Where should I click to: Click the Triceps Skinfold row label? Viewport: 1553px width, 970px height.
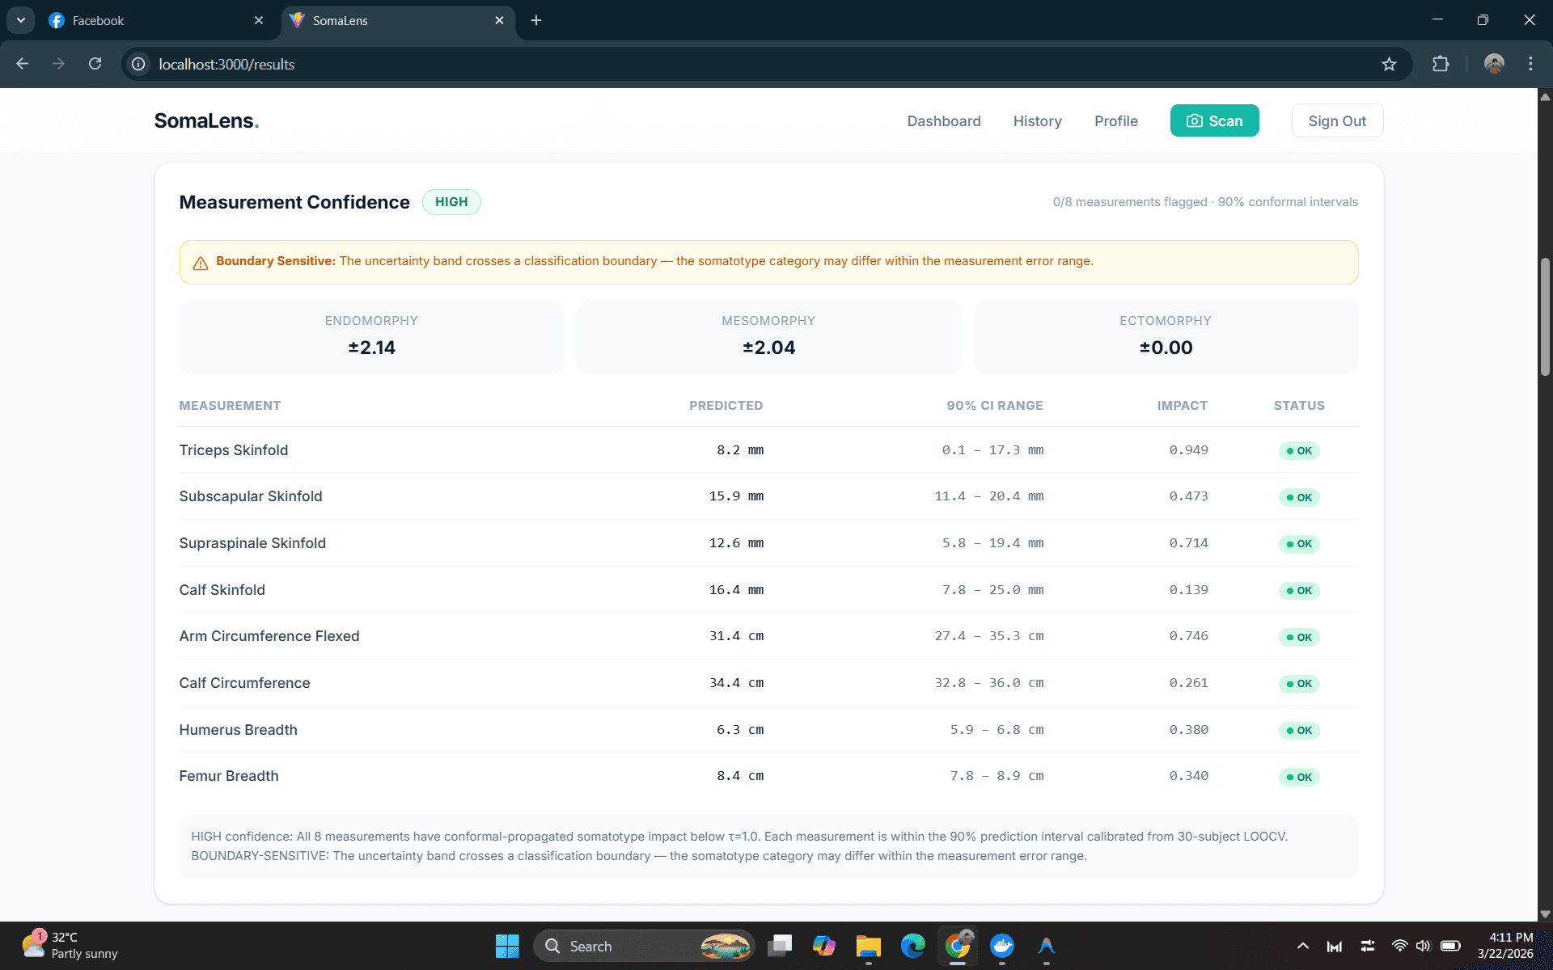[234, 450]
